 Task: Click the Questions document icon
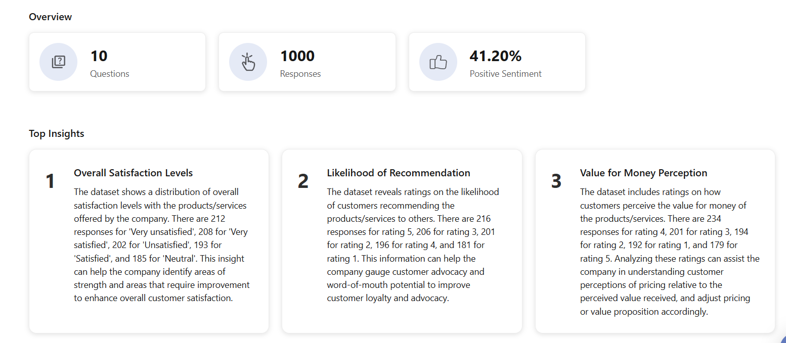tap(59, 62)
